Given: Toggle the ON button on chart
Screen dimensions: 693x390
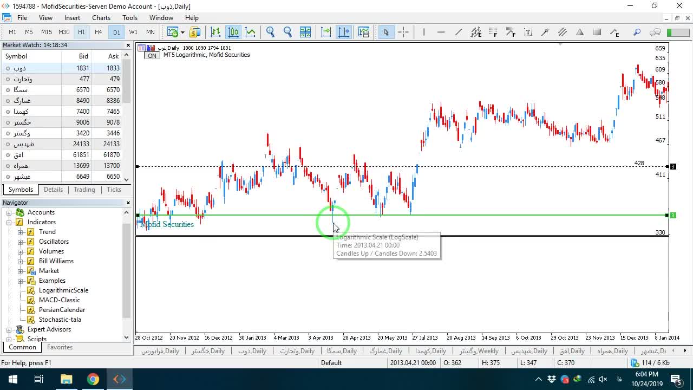Looking at the screenshot, I should point(152,56).
